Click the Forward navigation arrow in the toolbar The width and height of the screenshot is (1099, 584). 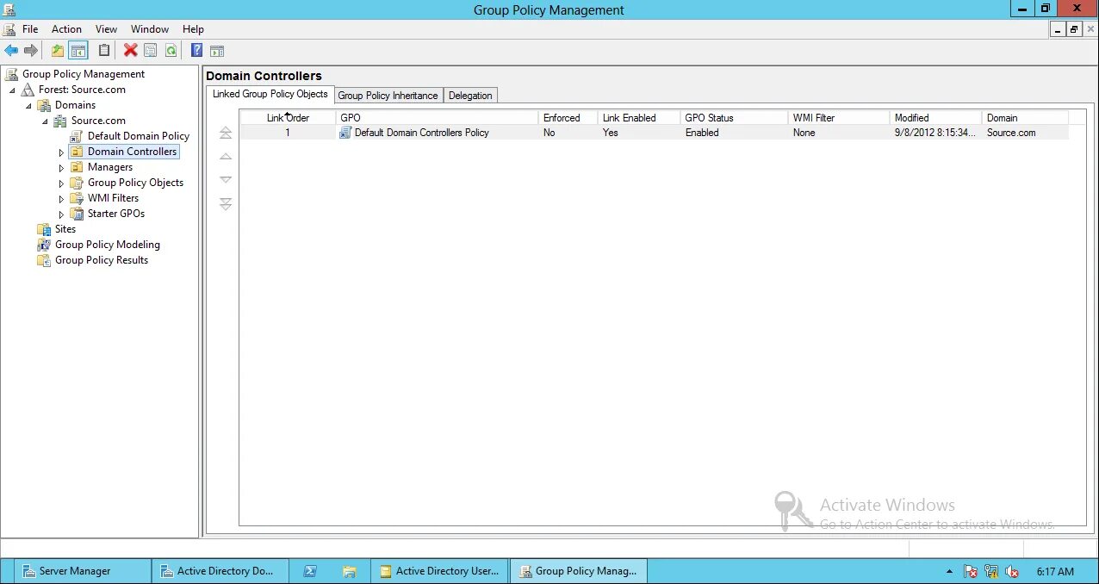tap(31, 50)
